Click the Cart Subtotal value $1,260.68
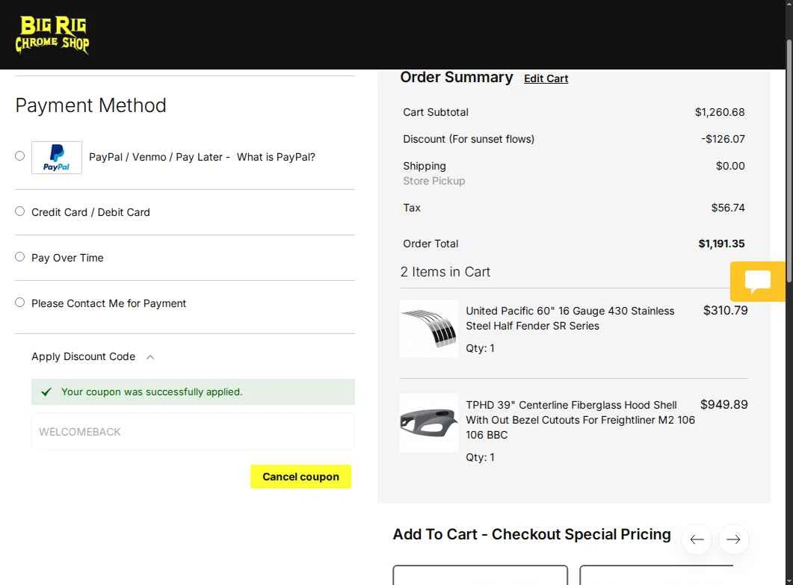The width and height of the screenshot is (793, 585). [x=720, y=112]
